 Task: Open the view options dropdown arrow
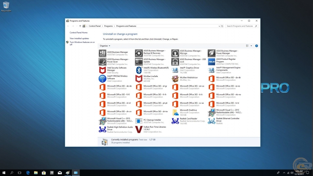coord(251,46)
